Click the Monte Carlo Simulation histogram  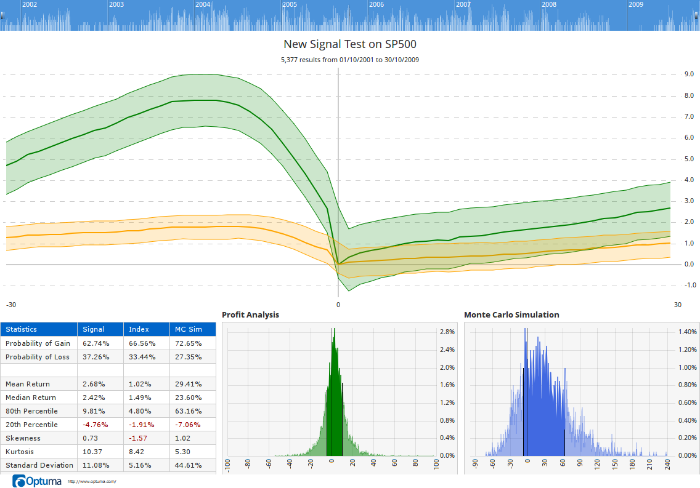[x=542, y=394]
